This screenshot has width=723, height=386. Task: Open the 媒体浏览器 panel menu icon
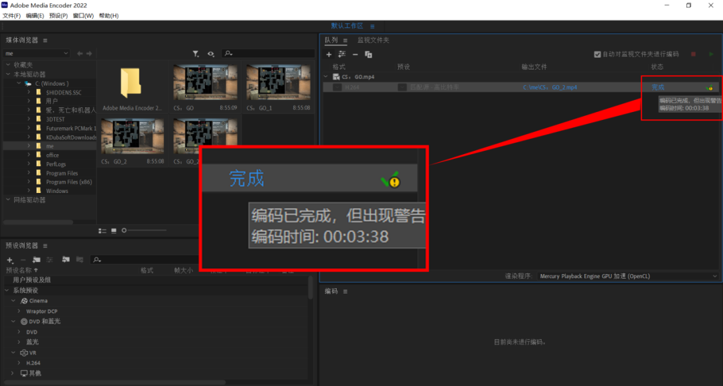coord(46,41)
